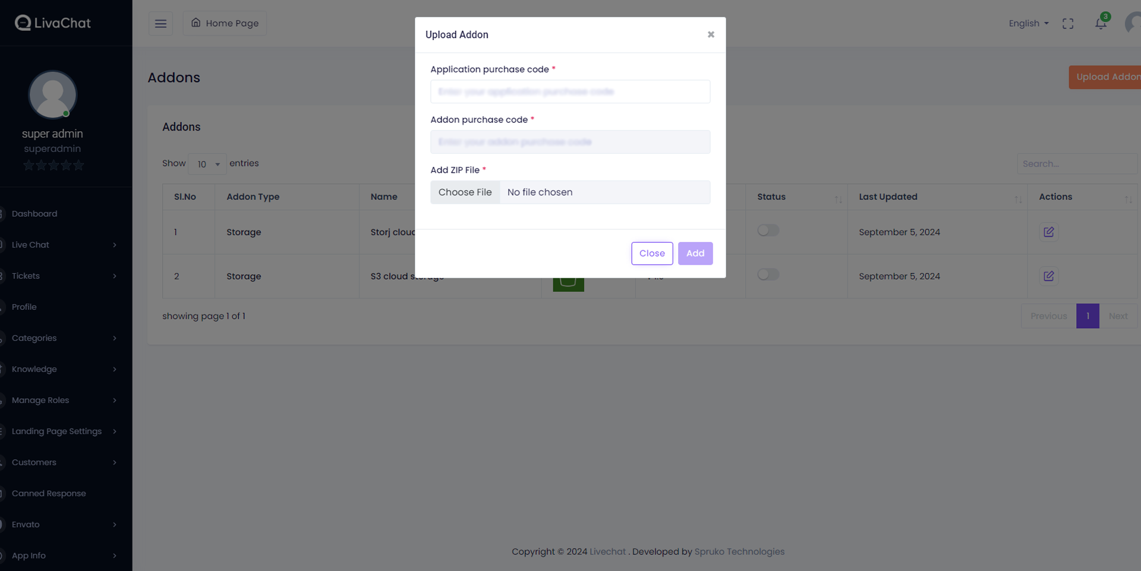This screenshot has height=571, width=1141.
Task: Click the edit icon for S3 cloud storage row
Action: point(1048,276)
